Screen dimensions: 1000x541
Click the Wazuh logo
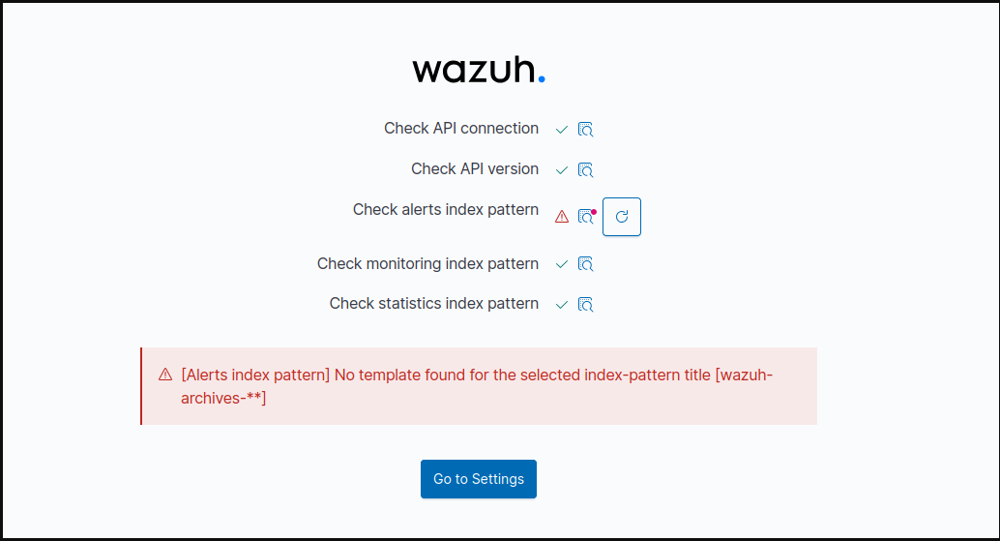479,69
